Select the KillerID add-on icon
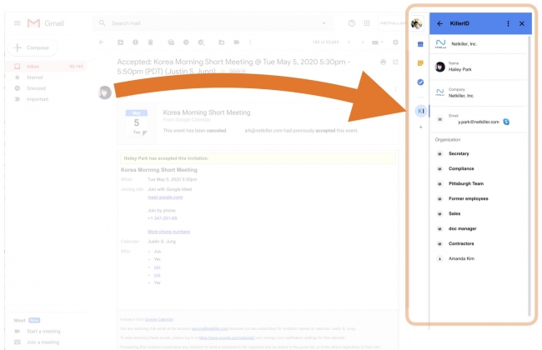Image resolution: width=542 pixels, height=350 pixels. [x=420, y=111]
